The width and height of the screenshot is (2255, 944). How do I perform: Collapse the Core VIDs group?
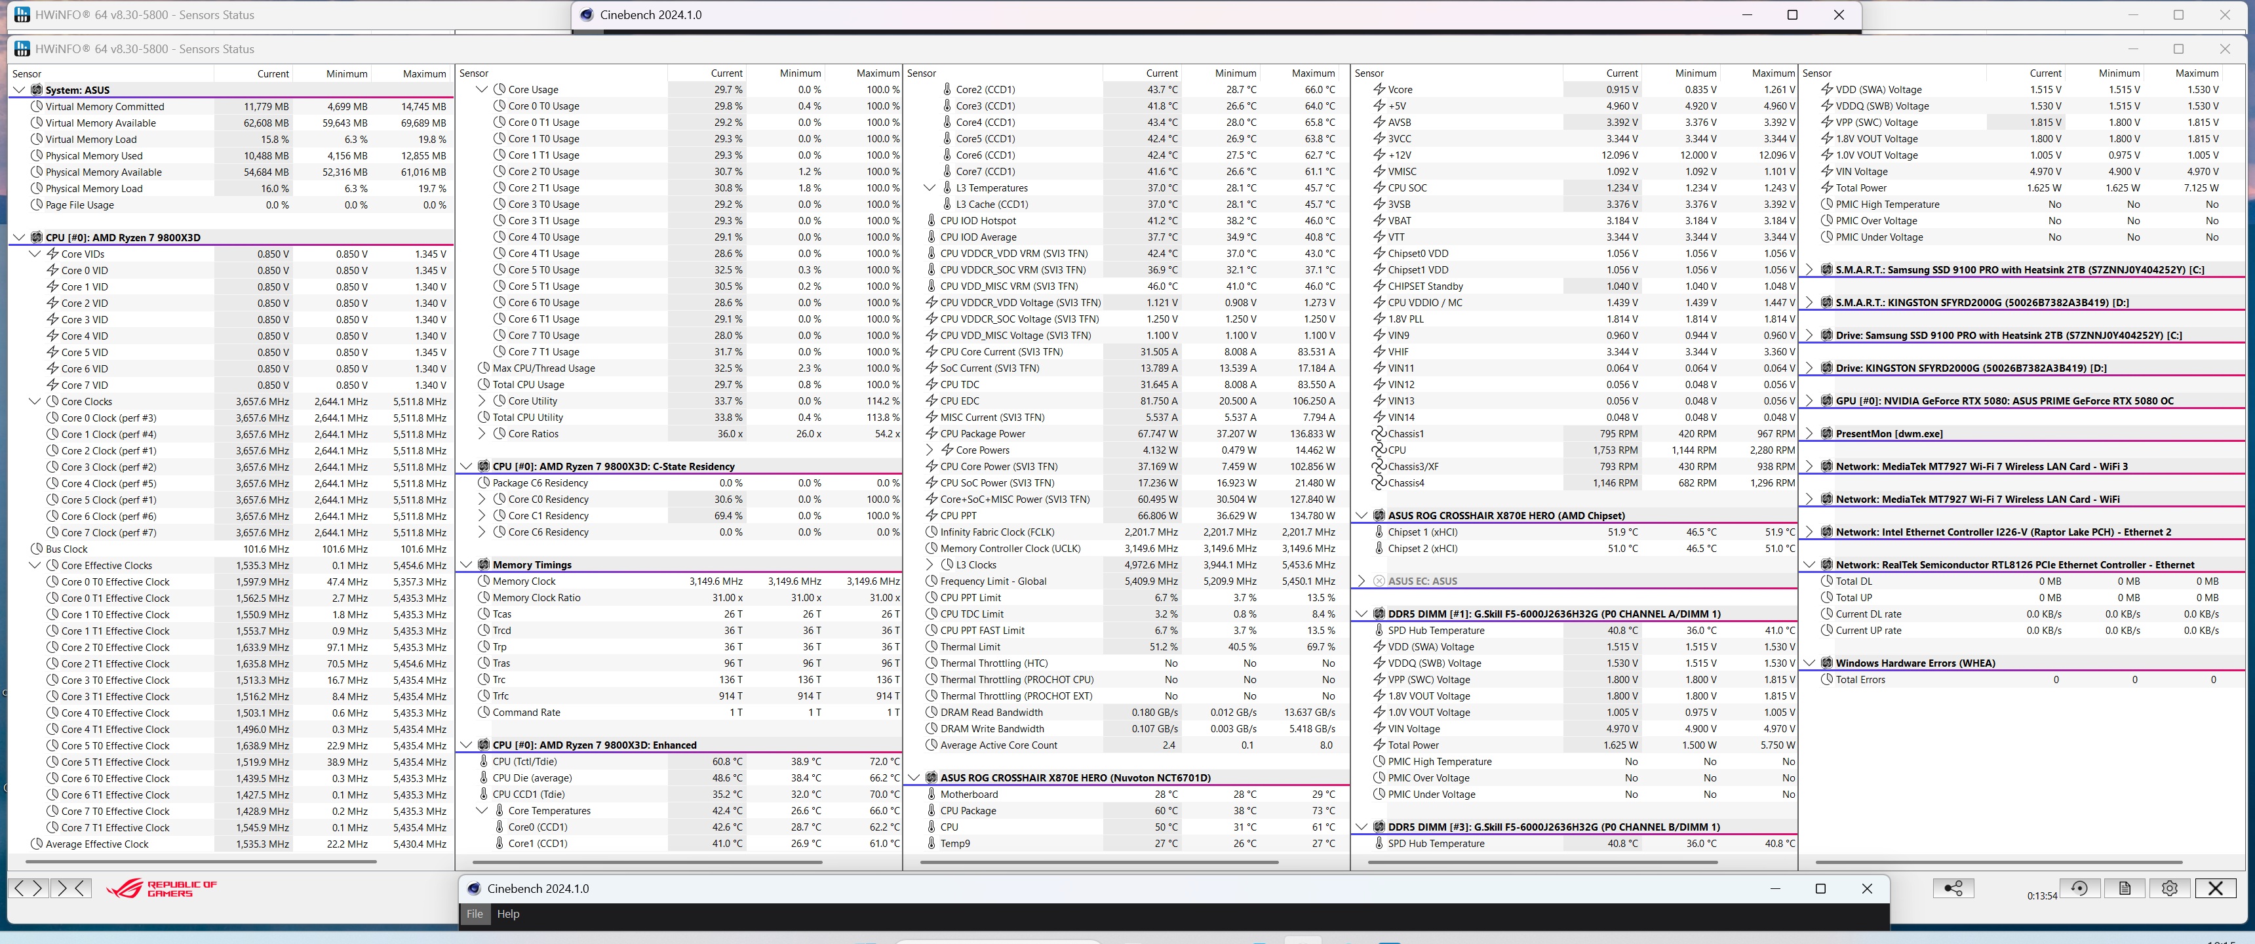(x=35, y=254)
